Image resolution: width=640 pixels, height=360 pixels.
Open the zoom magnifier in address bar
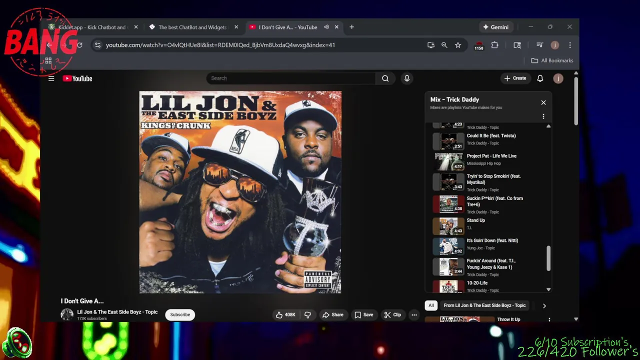pyautogui.click(x=444, y=45)
